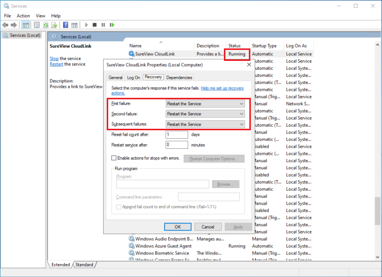Viewport: 382px width, 277px height.
Task: Click OK in the Properties dialog
Action: pos(178,227)
